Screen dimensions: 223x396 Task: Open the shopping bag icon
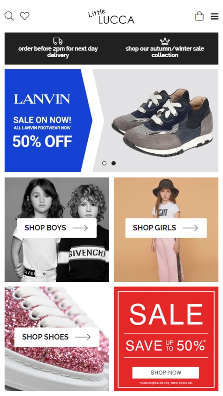[199, 16]
